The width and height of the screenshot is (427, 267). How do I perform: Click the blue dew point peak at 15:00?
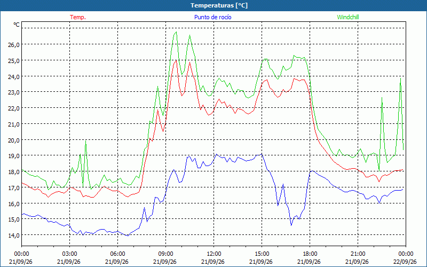click(x=262, y=154)
